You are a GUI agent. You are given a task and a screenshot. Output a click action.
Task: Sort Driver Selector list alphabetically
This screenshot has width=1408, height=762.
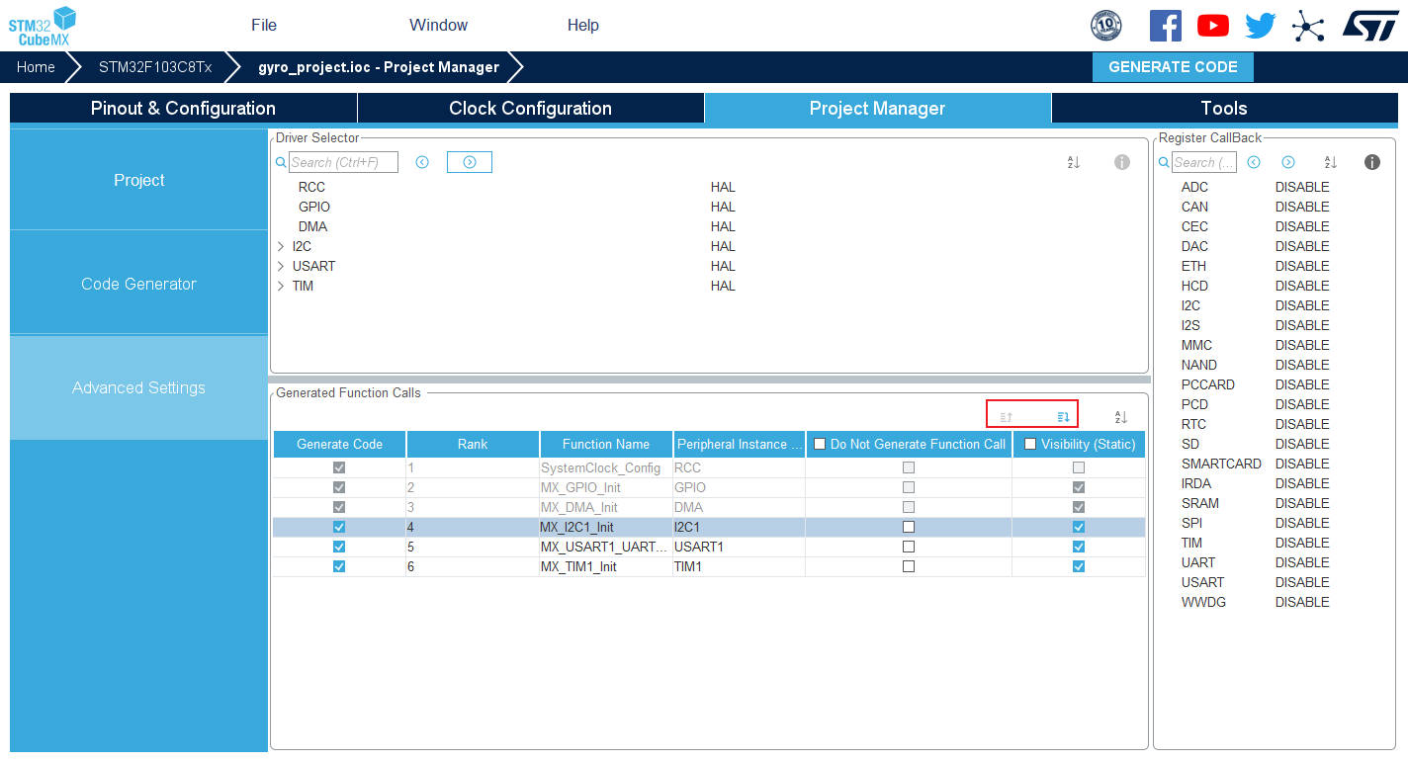[1074, 162]
